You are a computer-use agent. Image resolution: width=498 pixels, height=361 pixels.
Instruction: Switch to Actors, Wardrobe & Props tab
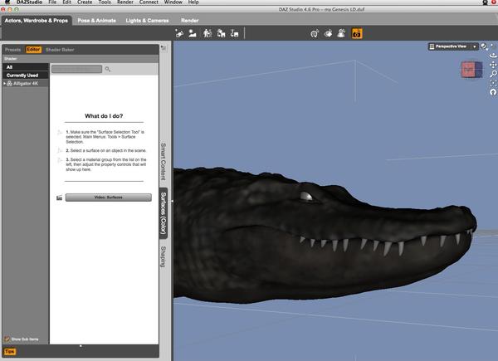(37, 20)
